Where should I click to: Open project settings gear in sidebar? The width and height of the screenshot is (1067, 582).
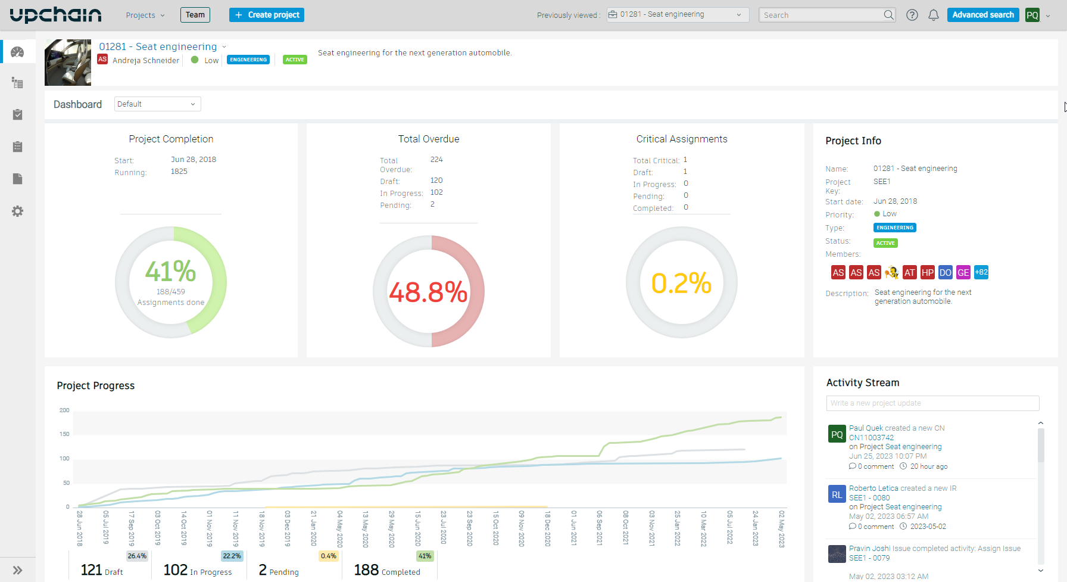pos(17,211)
